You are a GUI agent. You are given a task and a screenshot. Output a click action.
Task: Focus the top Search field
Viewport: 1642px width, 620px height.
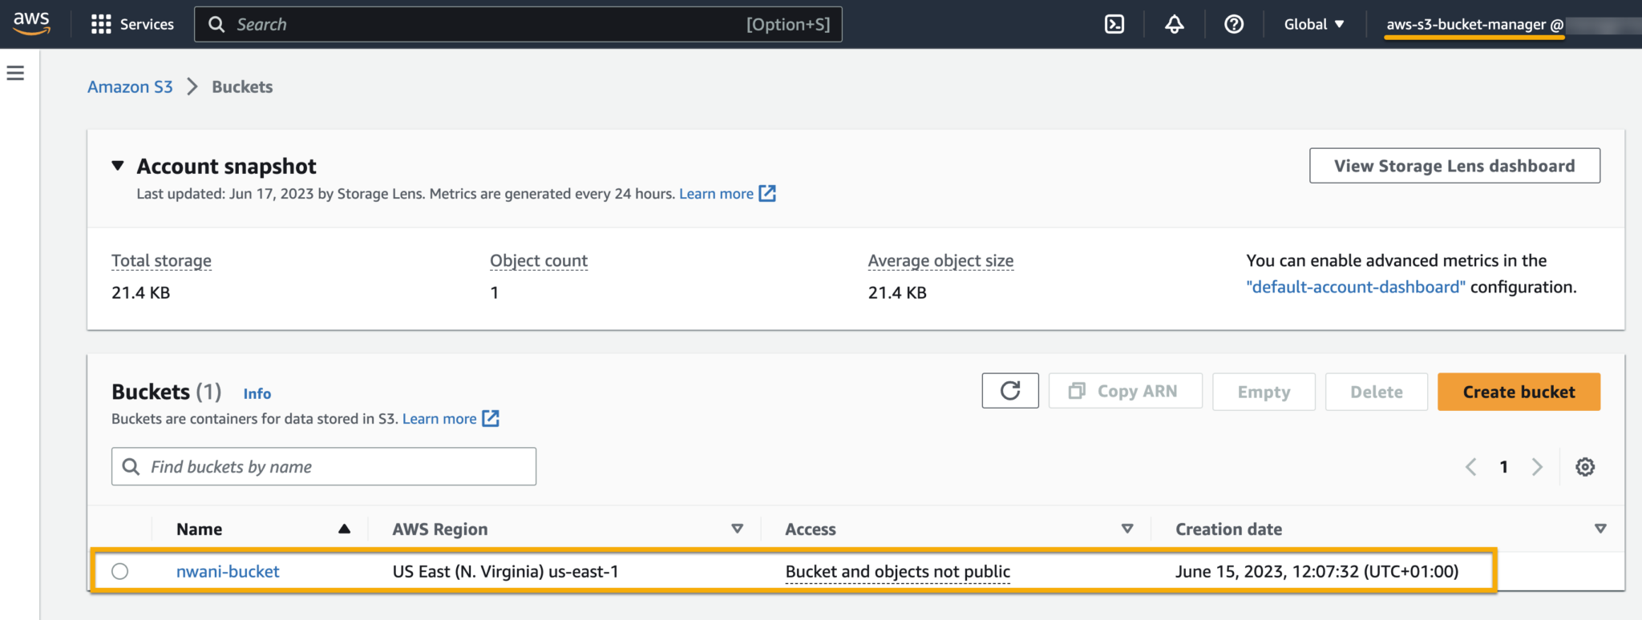click(x=518, y=24)
